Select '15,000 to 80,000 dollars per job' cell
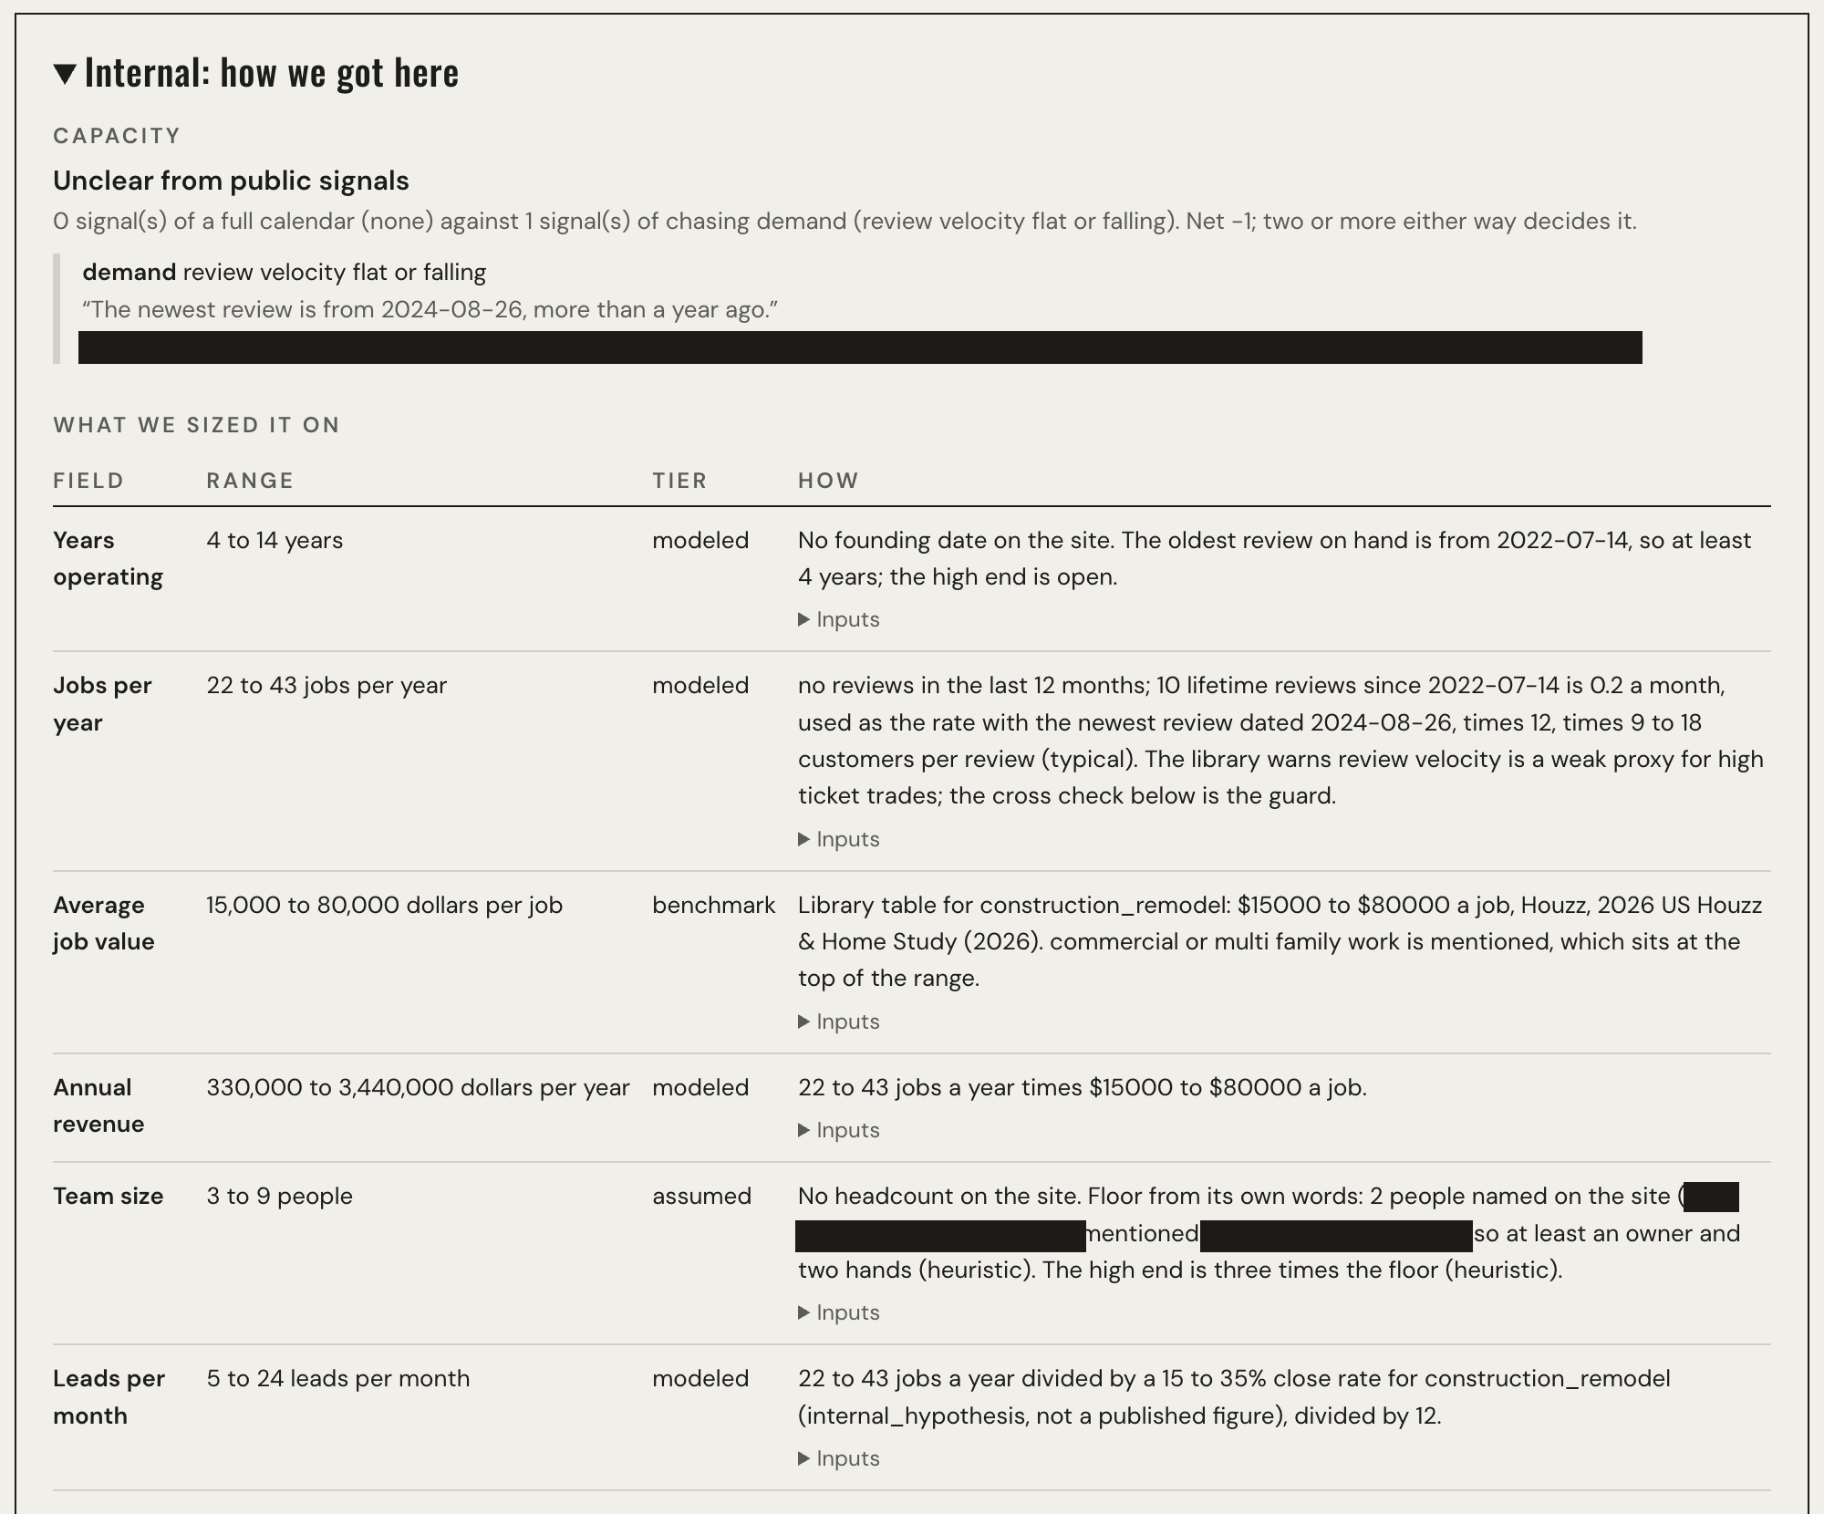This screenshot has height=1514, width=1824. pos(384,905)
